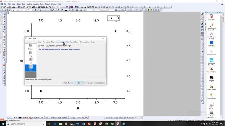The width and height of the screenshot is (225, 126).
Task: Select the Right axis icon in dialog
Action: (31, 68)
